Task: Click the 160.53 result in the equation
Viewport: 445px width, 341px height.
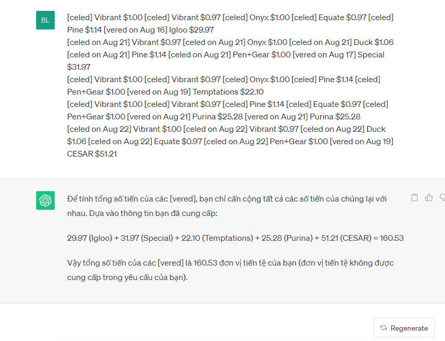Action: click(392, 238)
